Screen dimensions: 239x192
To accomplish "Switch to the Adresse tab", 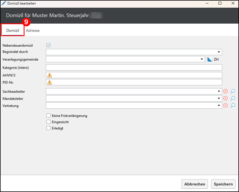I will point(33,30).
